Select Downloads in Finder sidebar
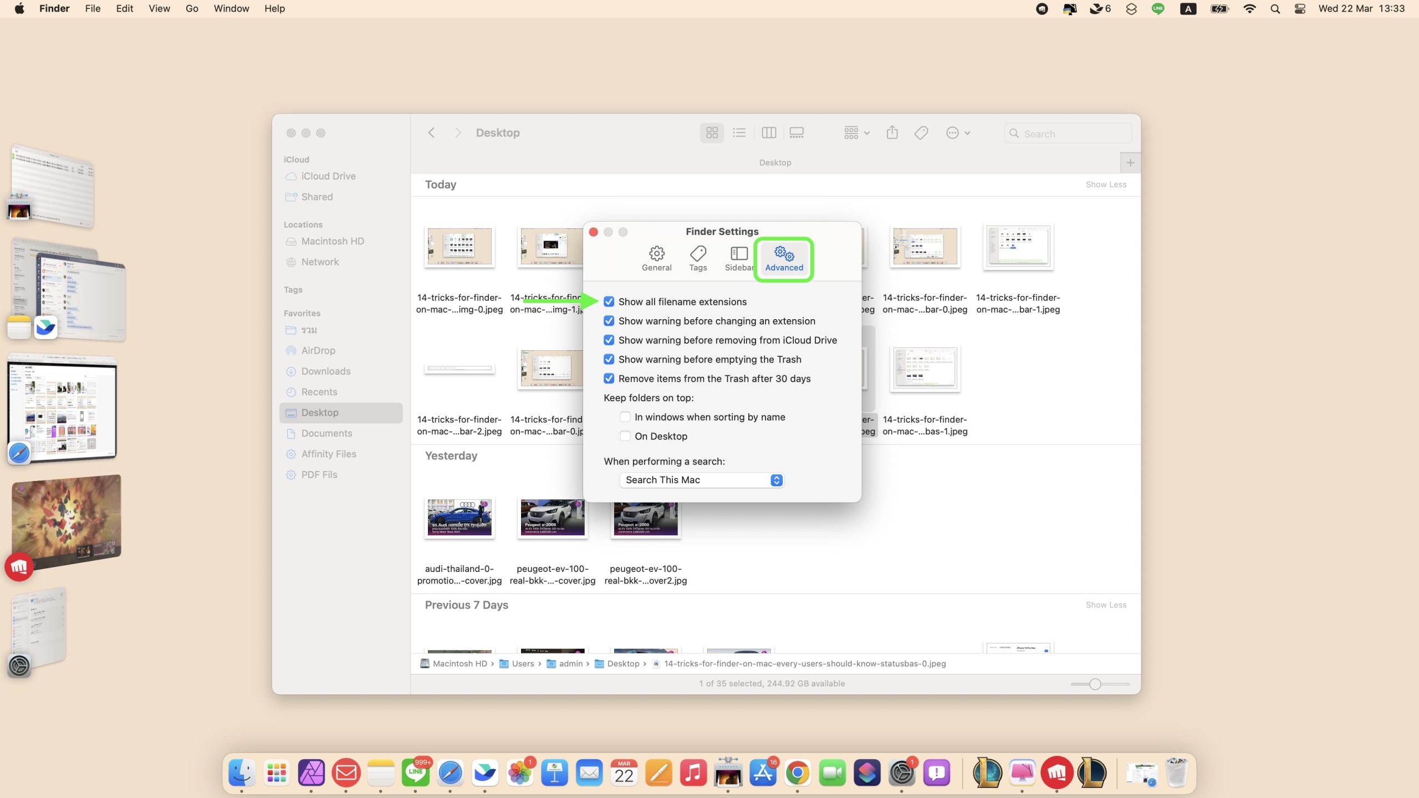Viewport: 1419px width, 798px height. click(325, 371)
